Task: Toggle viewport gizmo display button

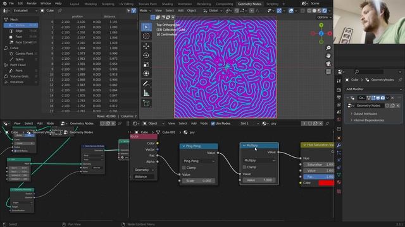Action: (x=279, y=11)
